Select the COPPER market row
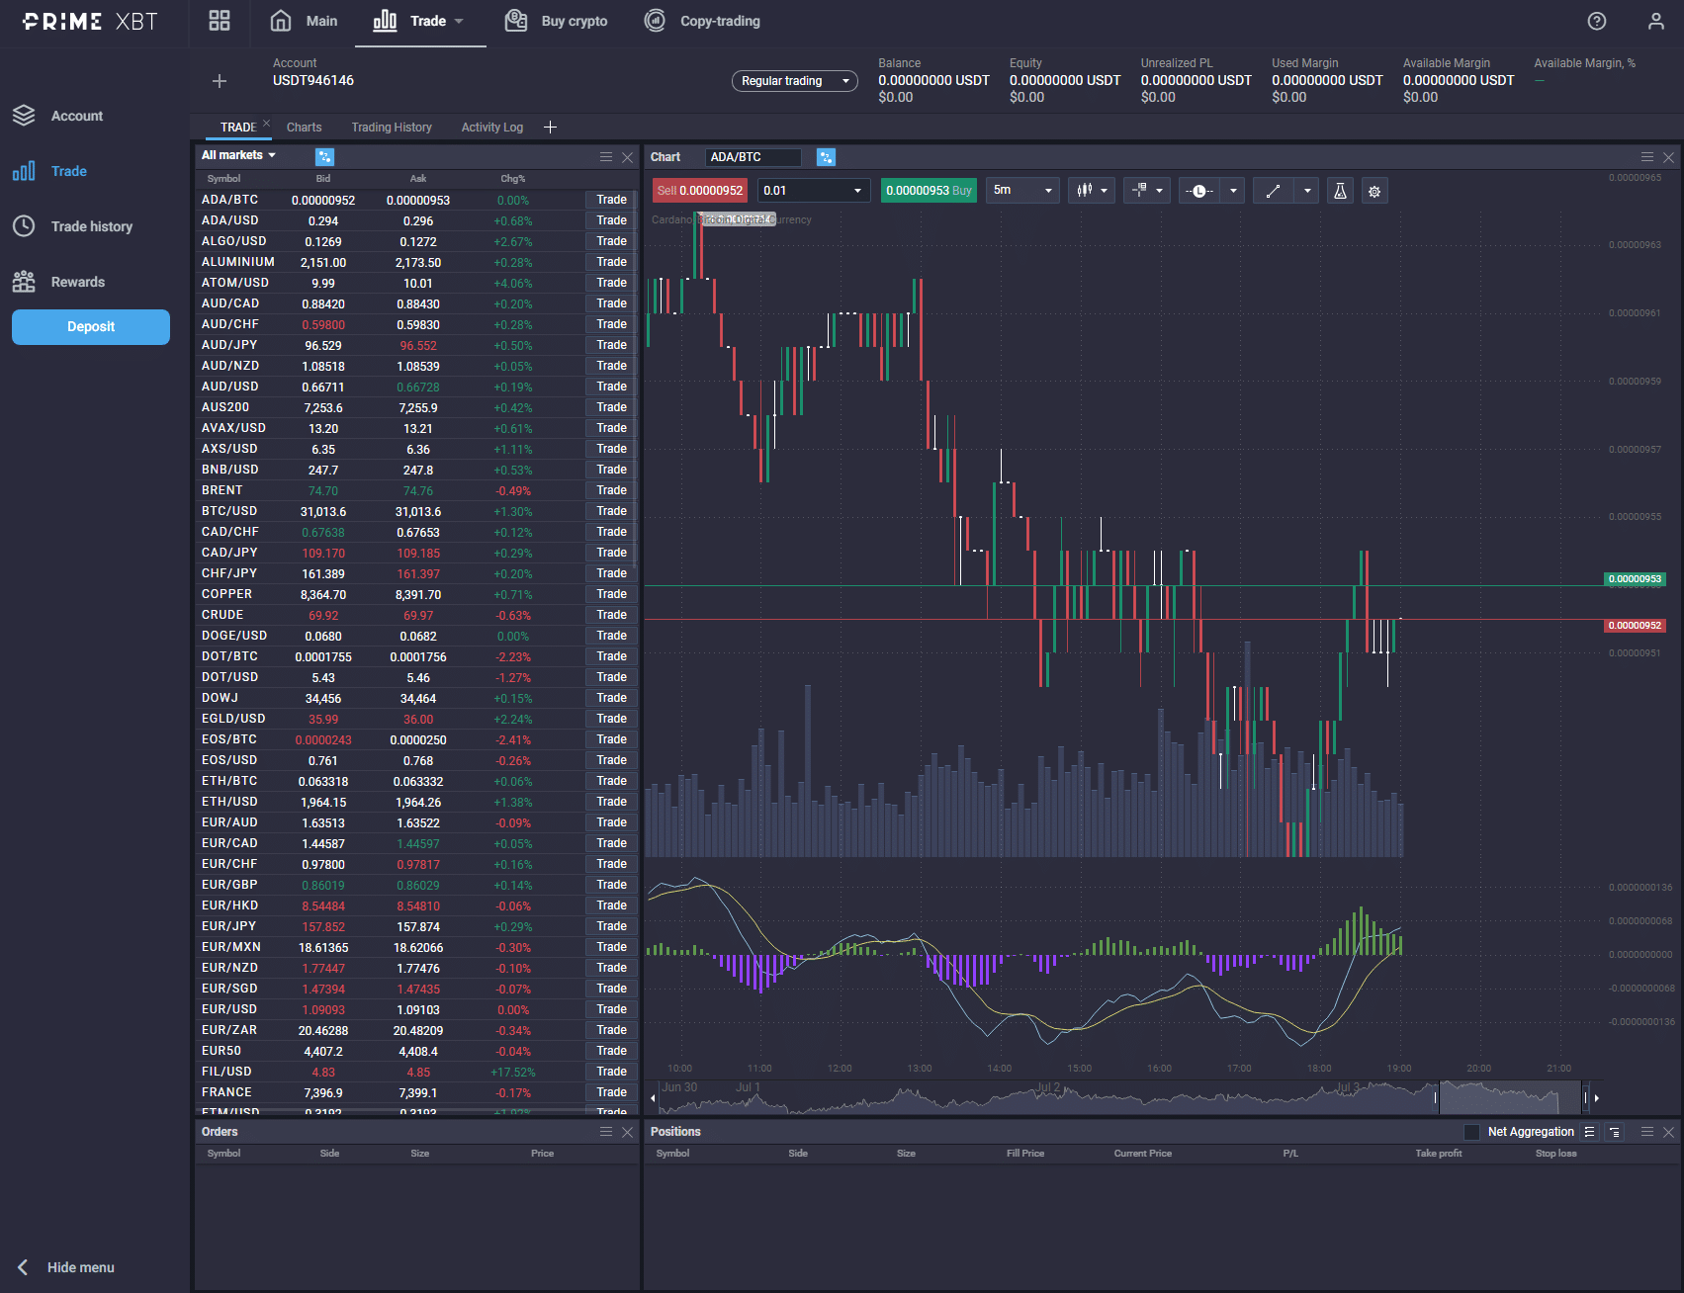Screen dimensions: 1684x1293 416,594
